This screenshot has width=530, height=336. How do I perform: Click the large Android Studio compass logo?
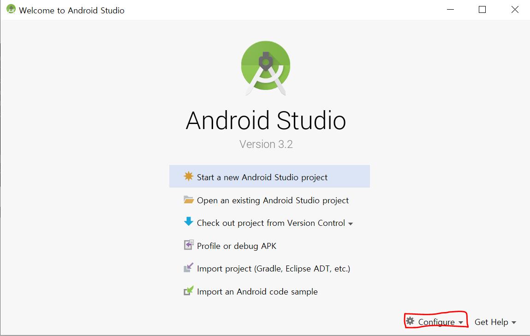click(x=266, y=68)
